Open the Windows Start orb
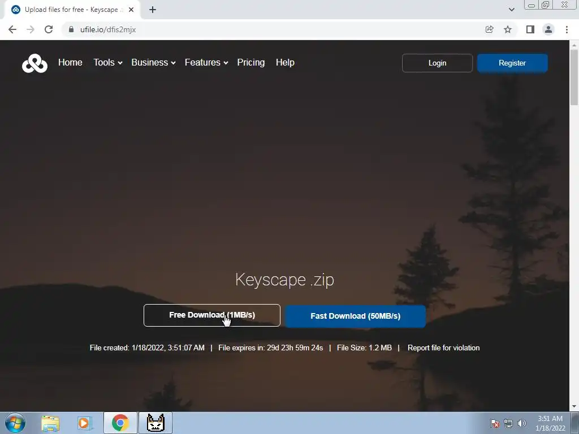The width and height of the screenshot is (579, 434). 15,423
